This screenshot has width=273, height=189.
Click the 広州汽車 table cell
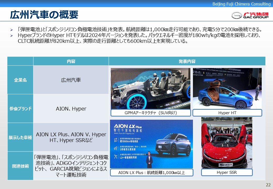(71, 80)
